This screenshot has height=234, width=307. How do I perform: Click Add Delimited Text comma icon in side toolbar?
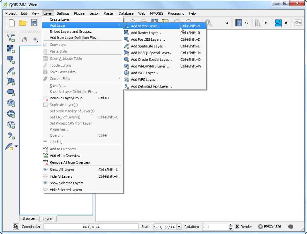click(11, 136)
